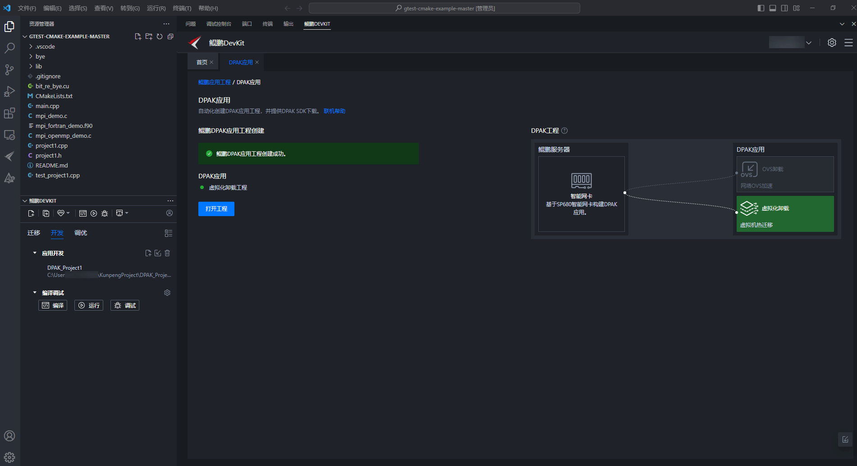This screenshot has width=857, height=466.
Task: Expand the bye folder
Action: [98, 56]
